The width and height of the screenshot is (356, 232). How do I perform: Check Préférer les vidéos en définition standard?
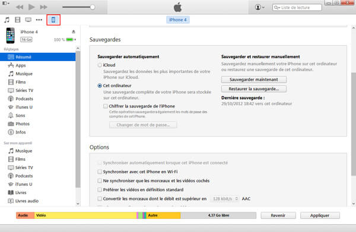100,189
